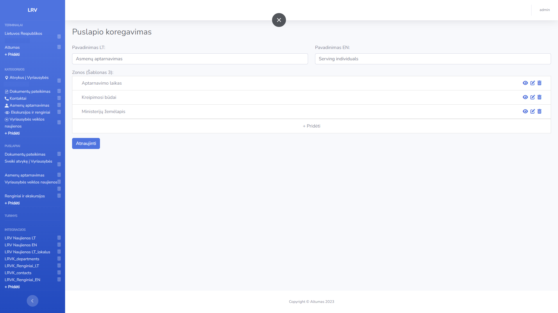Delete Renginiai ir ekskursijos page
558x313 pixels.
click(x=59, y=196)
